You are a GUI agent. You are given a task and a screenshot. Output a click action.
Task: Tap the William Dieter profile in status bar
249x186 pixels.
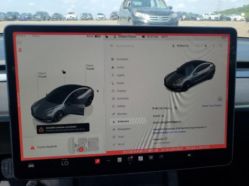click(125, 37)
